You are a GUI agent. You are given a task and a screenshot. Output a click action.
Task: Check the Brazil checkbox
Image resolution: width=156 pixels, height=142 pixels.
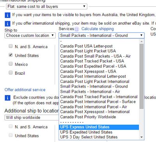[x=11, y=72]
